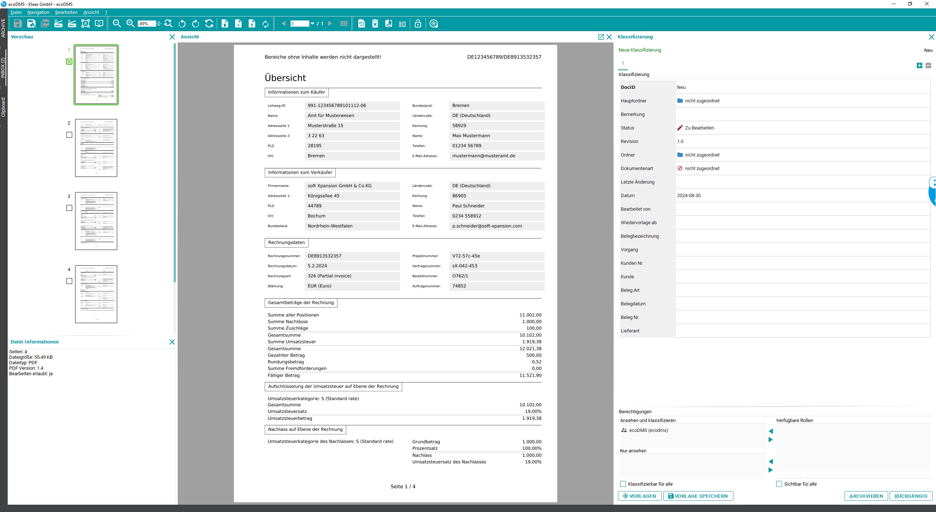Viewport: 936px width, 512px height.
Task: Switch to the Clipboard side tab
Action: [3, 107]
